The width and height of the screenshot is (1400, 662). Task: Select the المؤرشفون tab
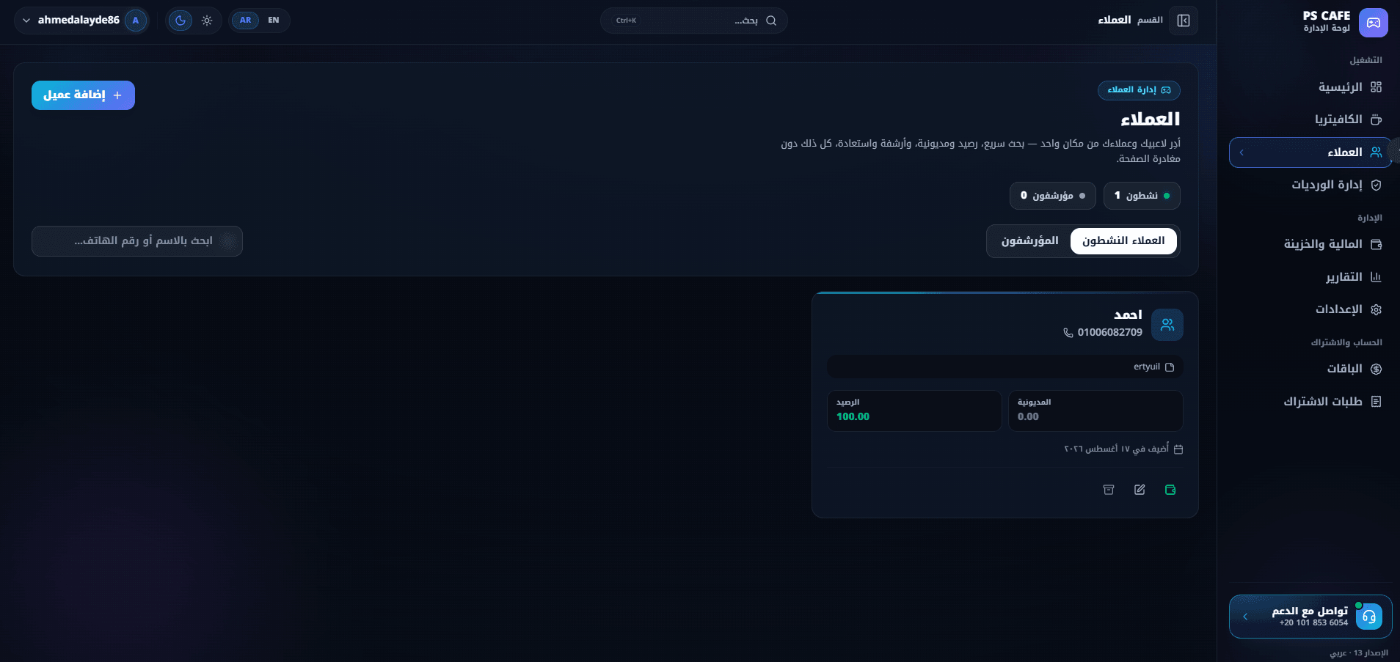coord(1029,241)
